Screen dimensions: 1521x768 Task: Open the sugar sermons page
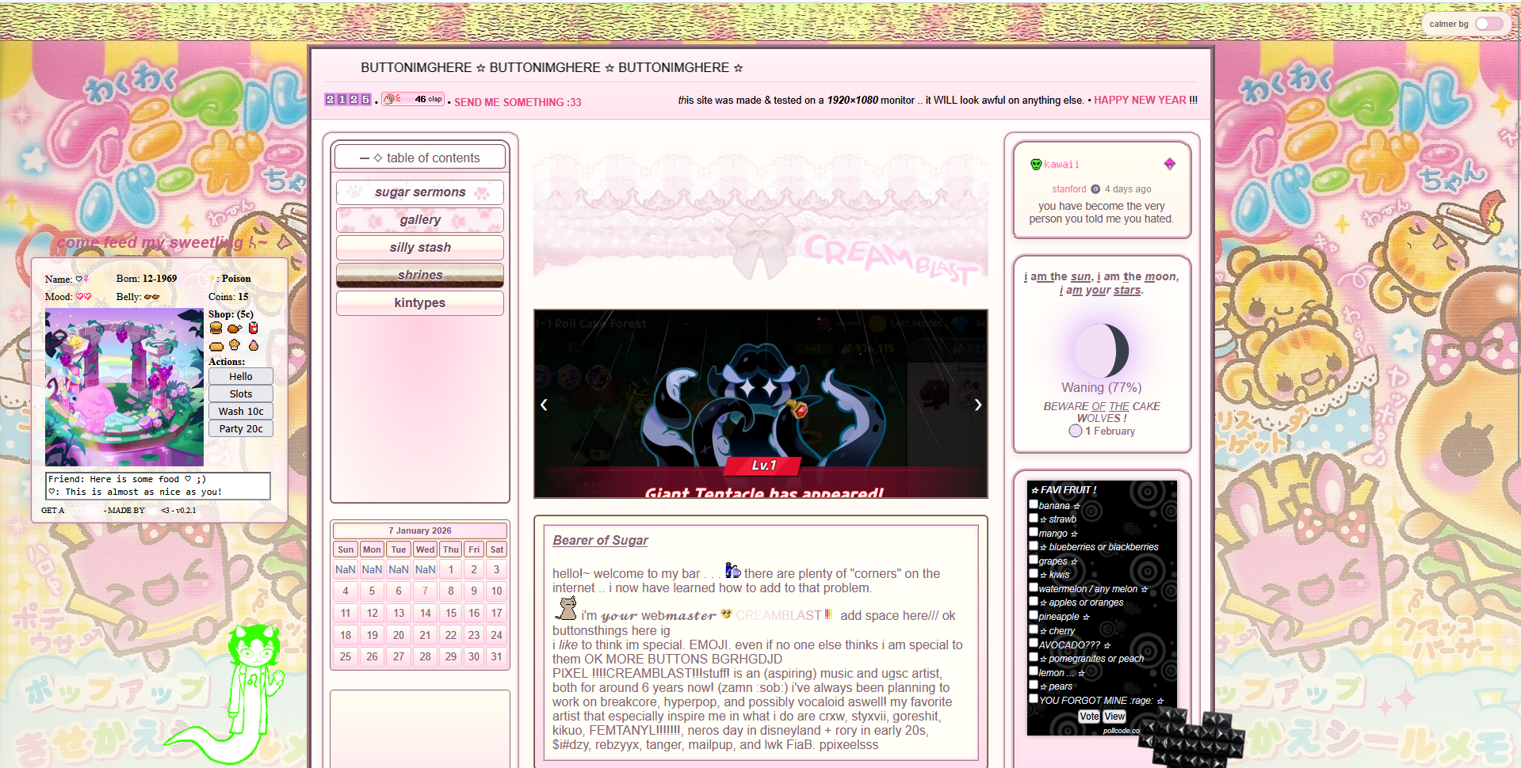pos(420,192)
